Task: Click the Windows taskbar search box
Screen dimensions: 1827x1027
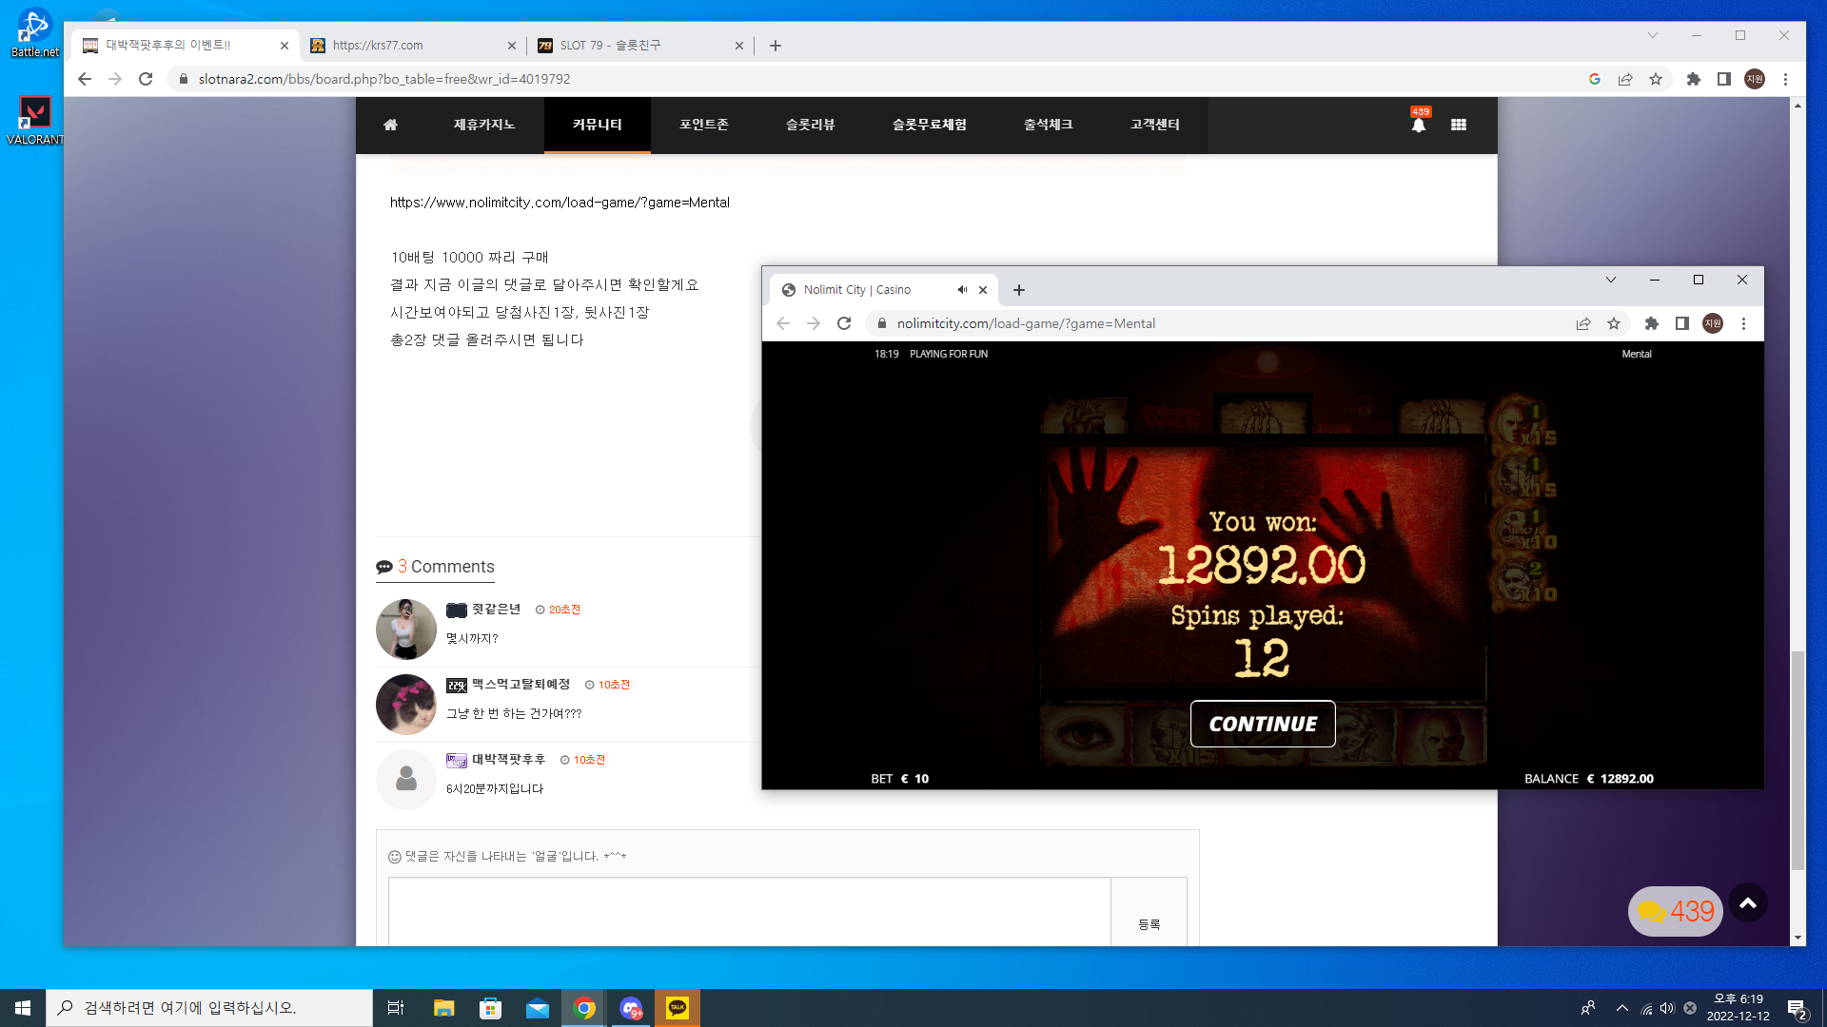Action: [209, 1008]
